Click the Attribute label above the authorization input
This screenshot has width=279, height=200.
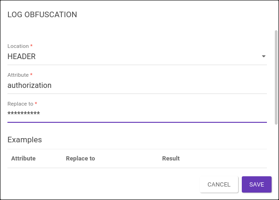click(x=18, y=75)
